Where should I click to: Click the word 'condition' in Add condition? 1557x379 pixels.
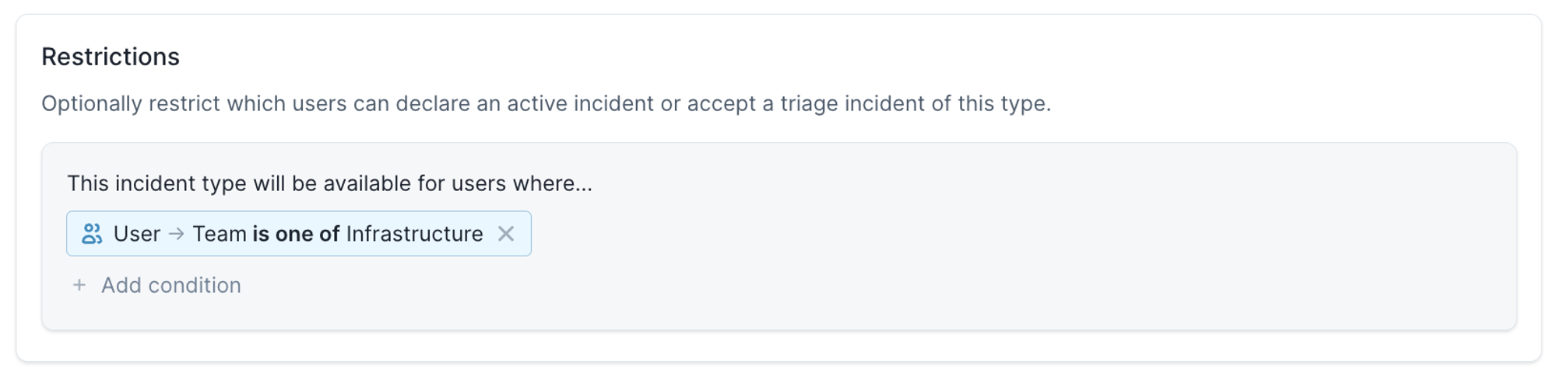(x=195, y=286)
